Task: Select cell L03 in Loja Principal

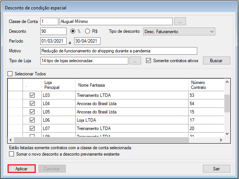Action: [x=59, y=95]
